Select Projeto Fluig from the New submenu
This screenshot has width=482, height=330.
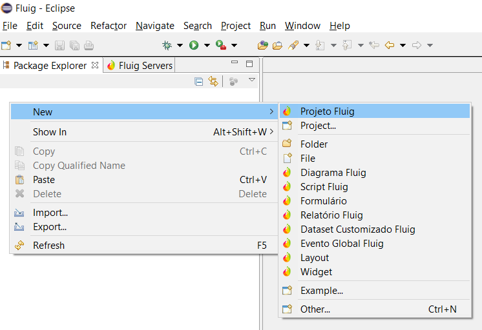[327, 112]
